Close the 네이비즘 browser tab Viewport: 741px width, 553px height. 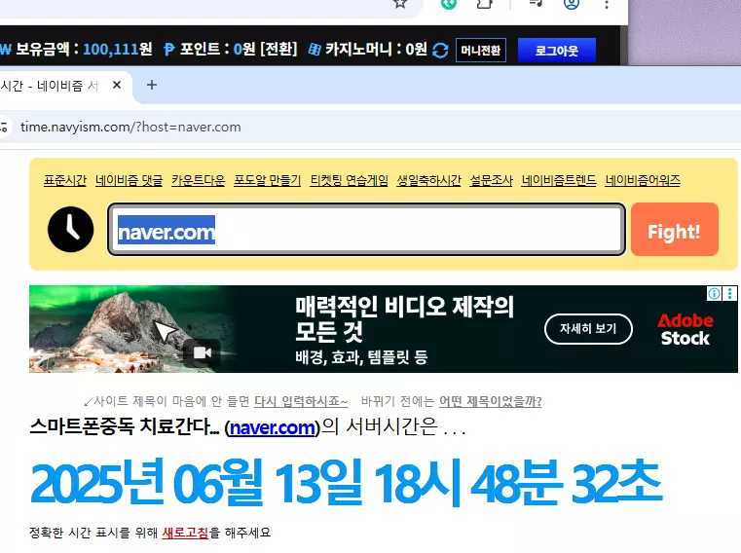(117, 85)
